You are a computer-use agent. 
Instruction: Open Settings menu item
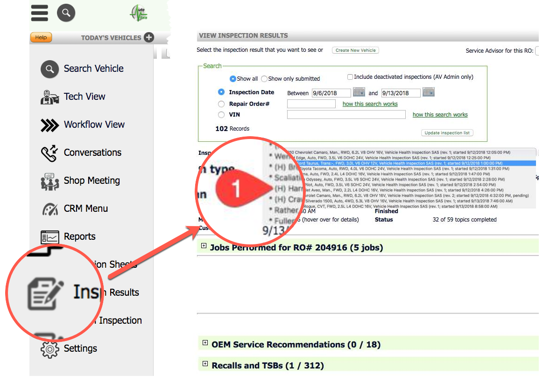pyautogui.click(x=80, y=349)
